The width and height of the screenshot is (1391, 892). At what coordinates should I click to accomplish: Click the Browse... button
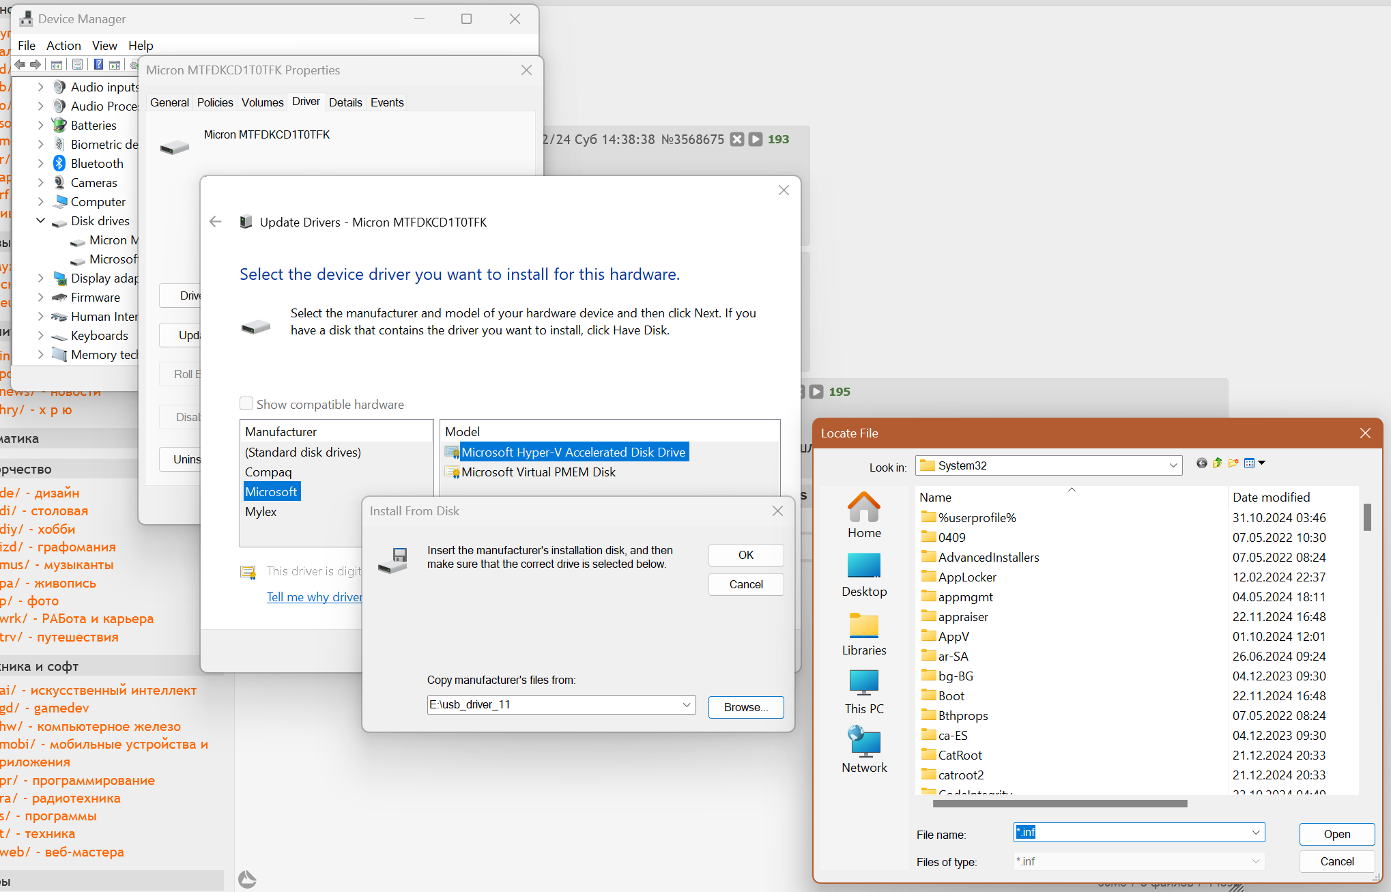tap(745, 707)
